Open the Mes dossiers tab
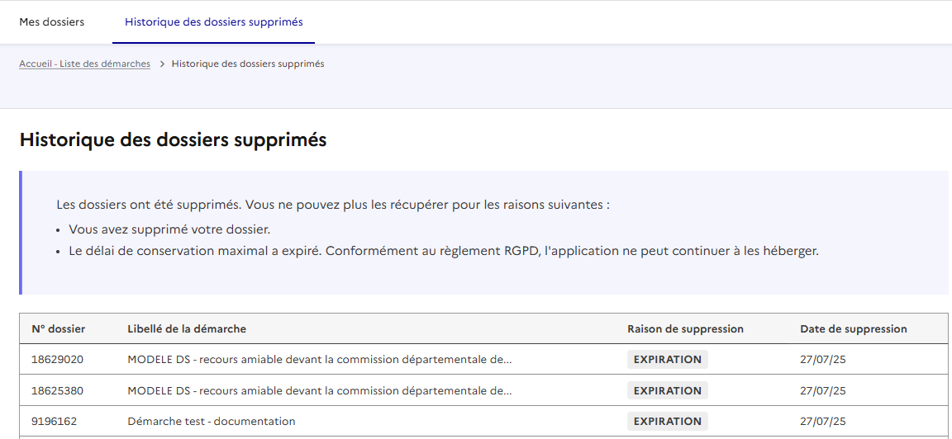The height and width of the screenshot is (439, 952). click(x=52, y=22)
